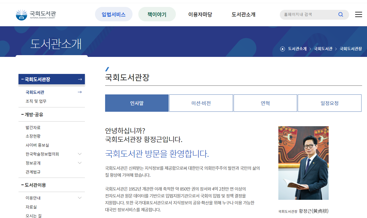Open the 이용자마당 top menu
Image resolution: width=367 pixels, height=218 pixels.
200,14
